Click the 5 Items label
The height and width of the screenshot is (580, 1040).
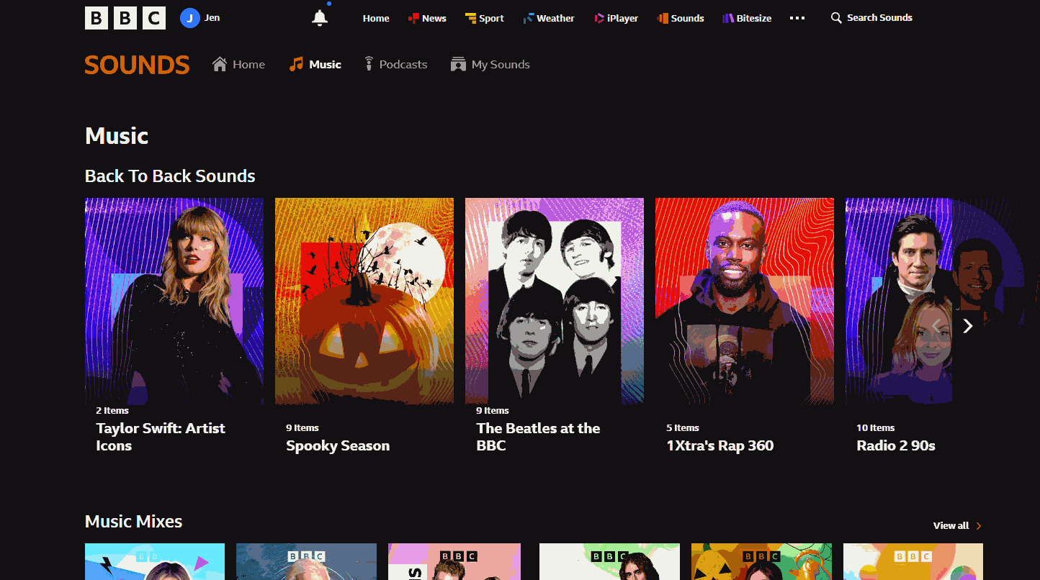(683, 428)
